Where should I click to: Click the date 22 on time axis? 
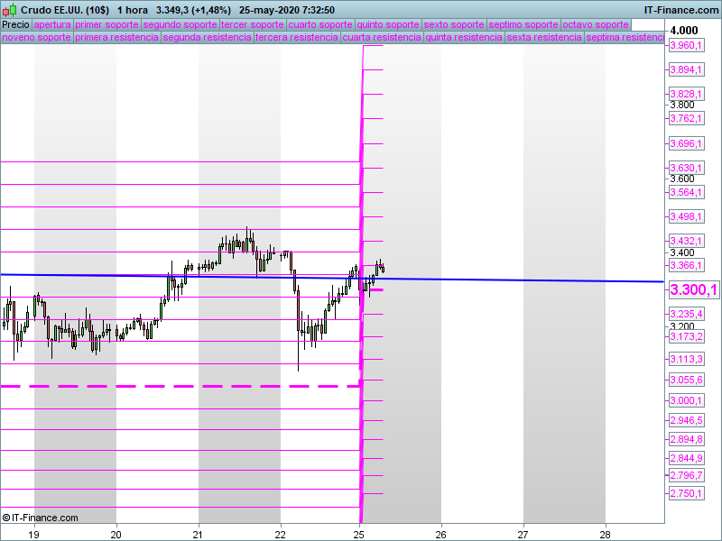[280, 534]
